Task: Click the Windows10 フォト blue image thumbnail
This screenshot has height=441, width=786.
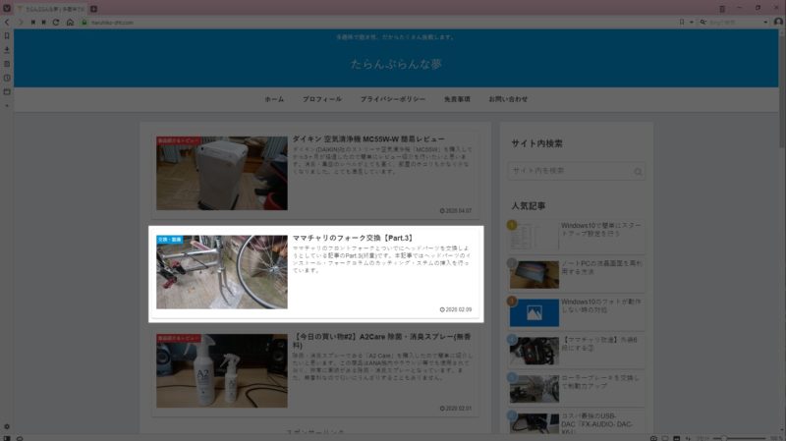Action: 533,312
